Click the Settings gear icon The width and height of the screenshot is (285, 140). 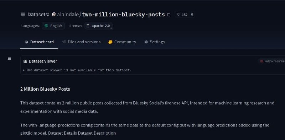tap(146, 42)
